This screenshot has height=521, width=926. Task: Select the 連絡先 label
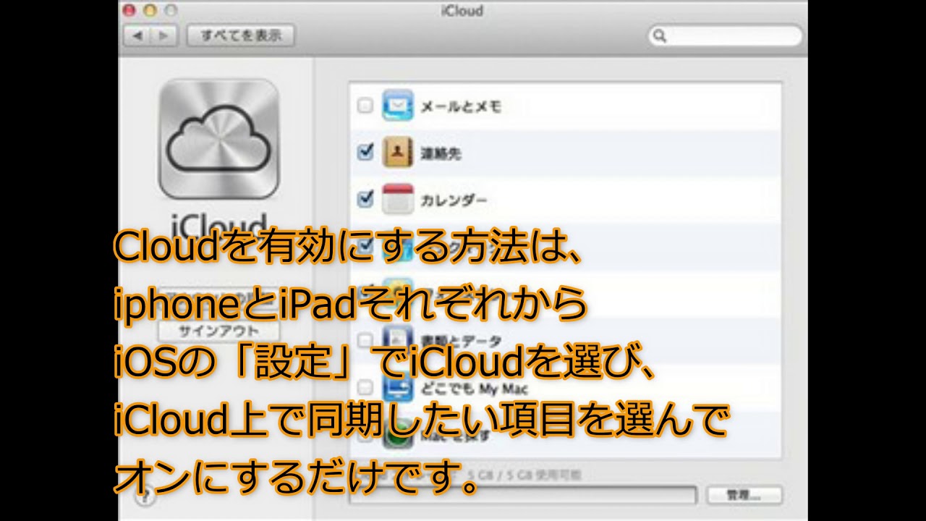click(441, 153)
